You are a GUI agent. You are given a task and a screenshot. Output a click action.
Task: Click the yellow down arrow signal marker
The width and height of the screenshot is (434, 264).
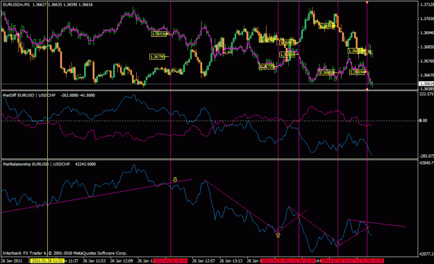(175, 179)
